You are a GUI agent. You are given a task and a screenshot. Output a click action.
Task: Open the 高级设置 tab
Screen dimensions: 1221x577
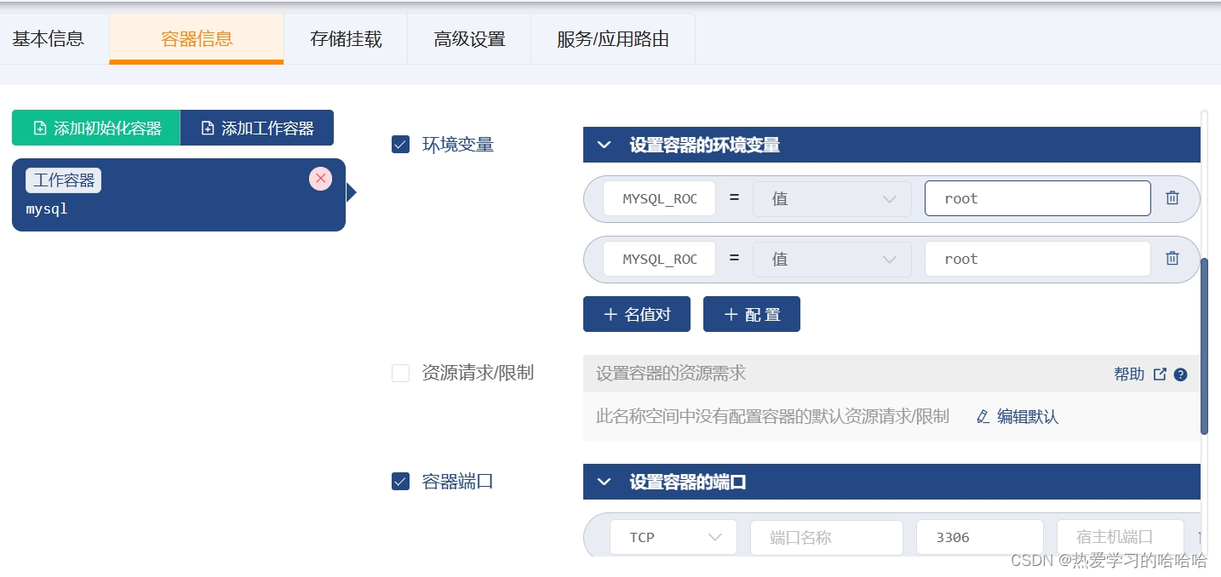point(468,37)
